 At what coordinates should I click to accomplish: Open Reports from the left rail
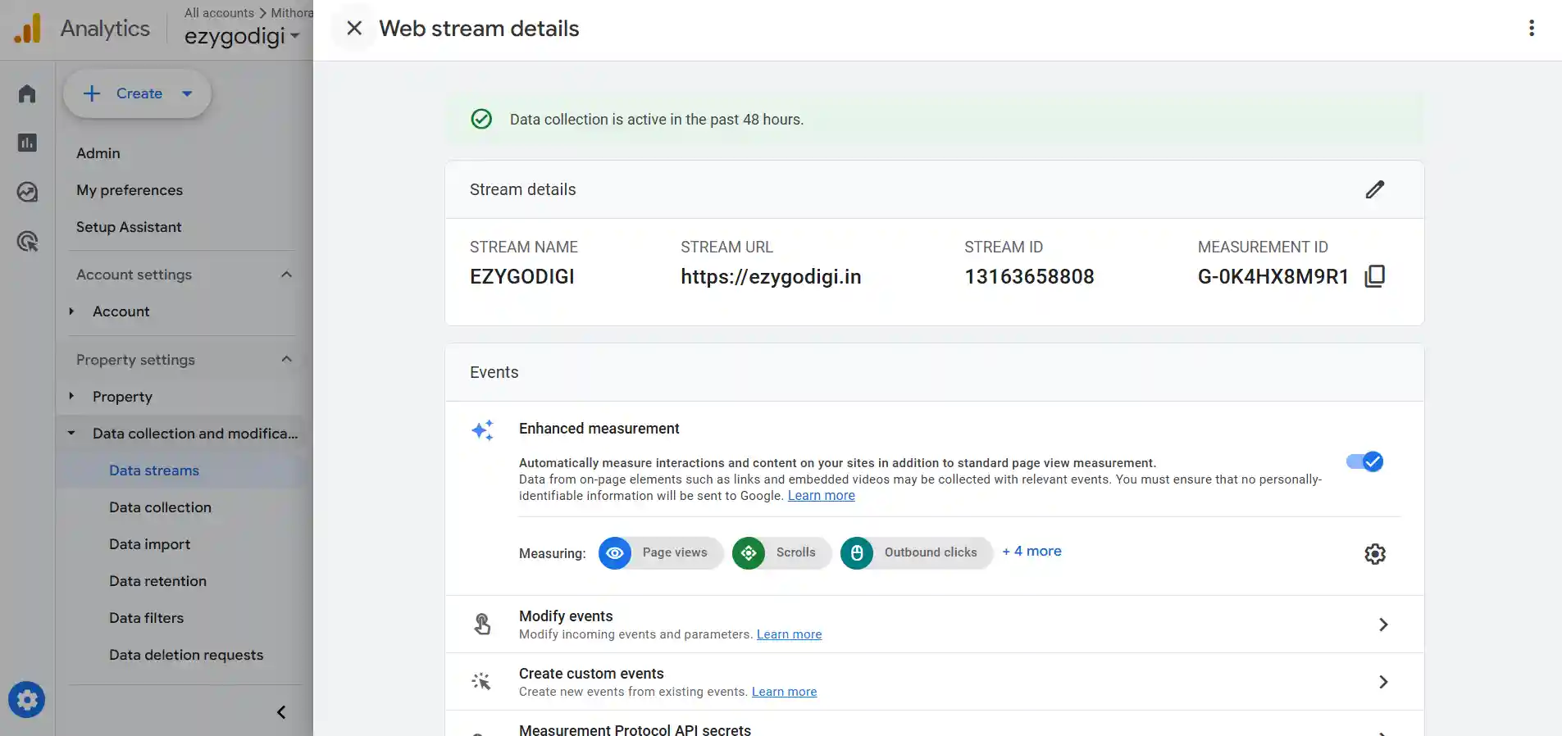tap(27, 143)
